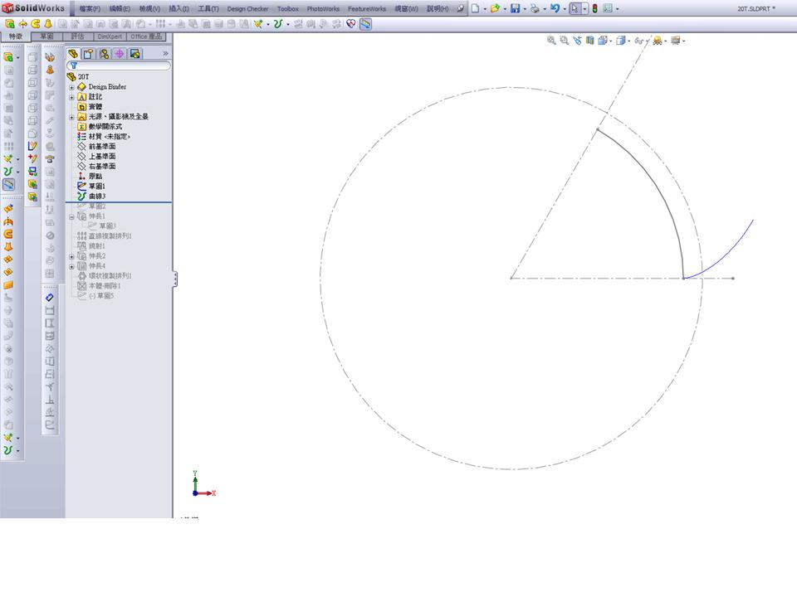Viewport: 797px width, 597px height.
Task: Open View Settings monitor icon
Action: [676, 41]
